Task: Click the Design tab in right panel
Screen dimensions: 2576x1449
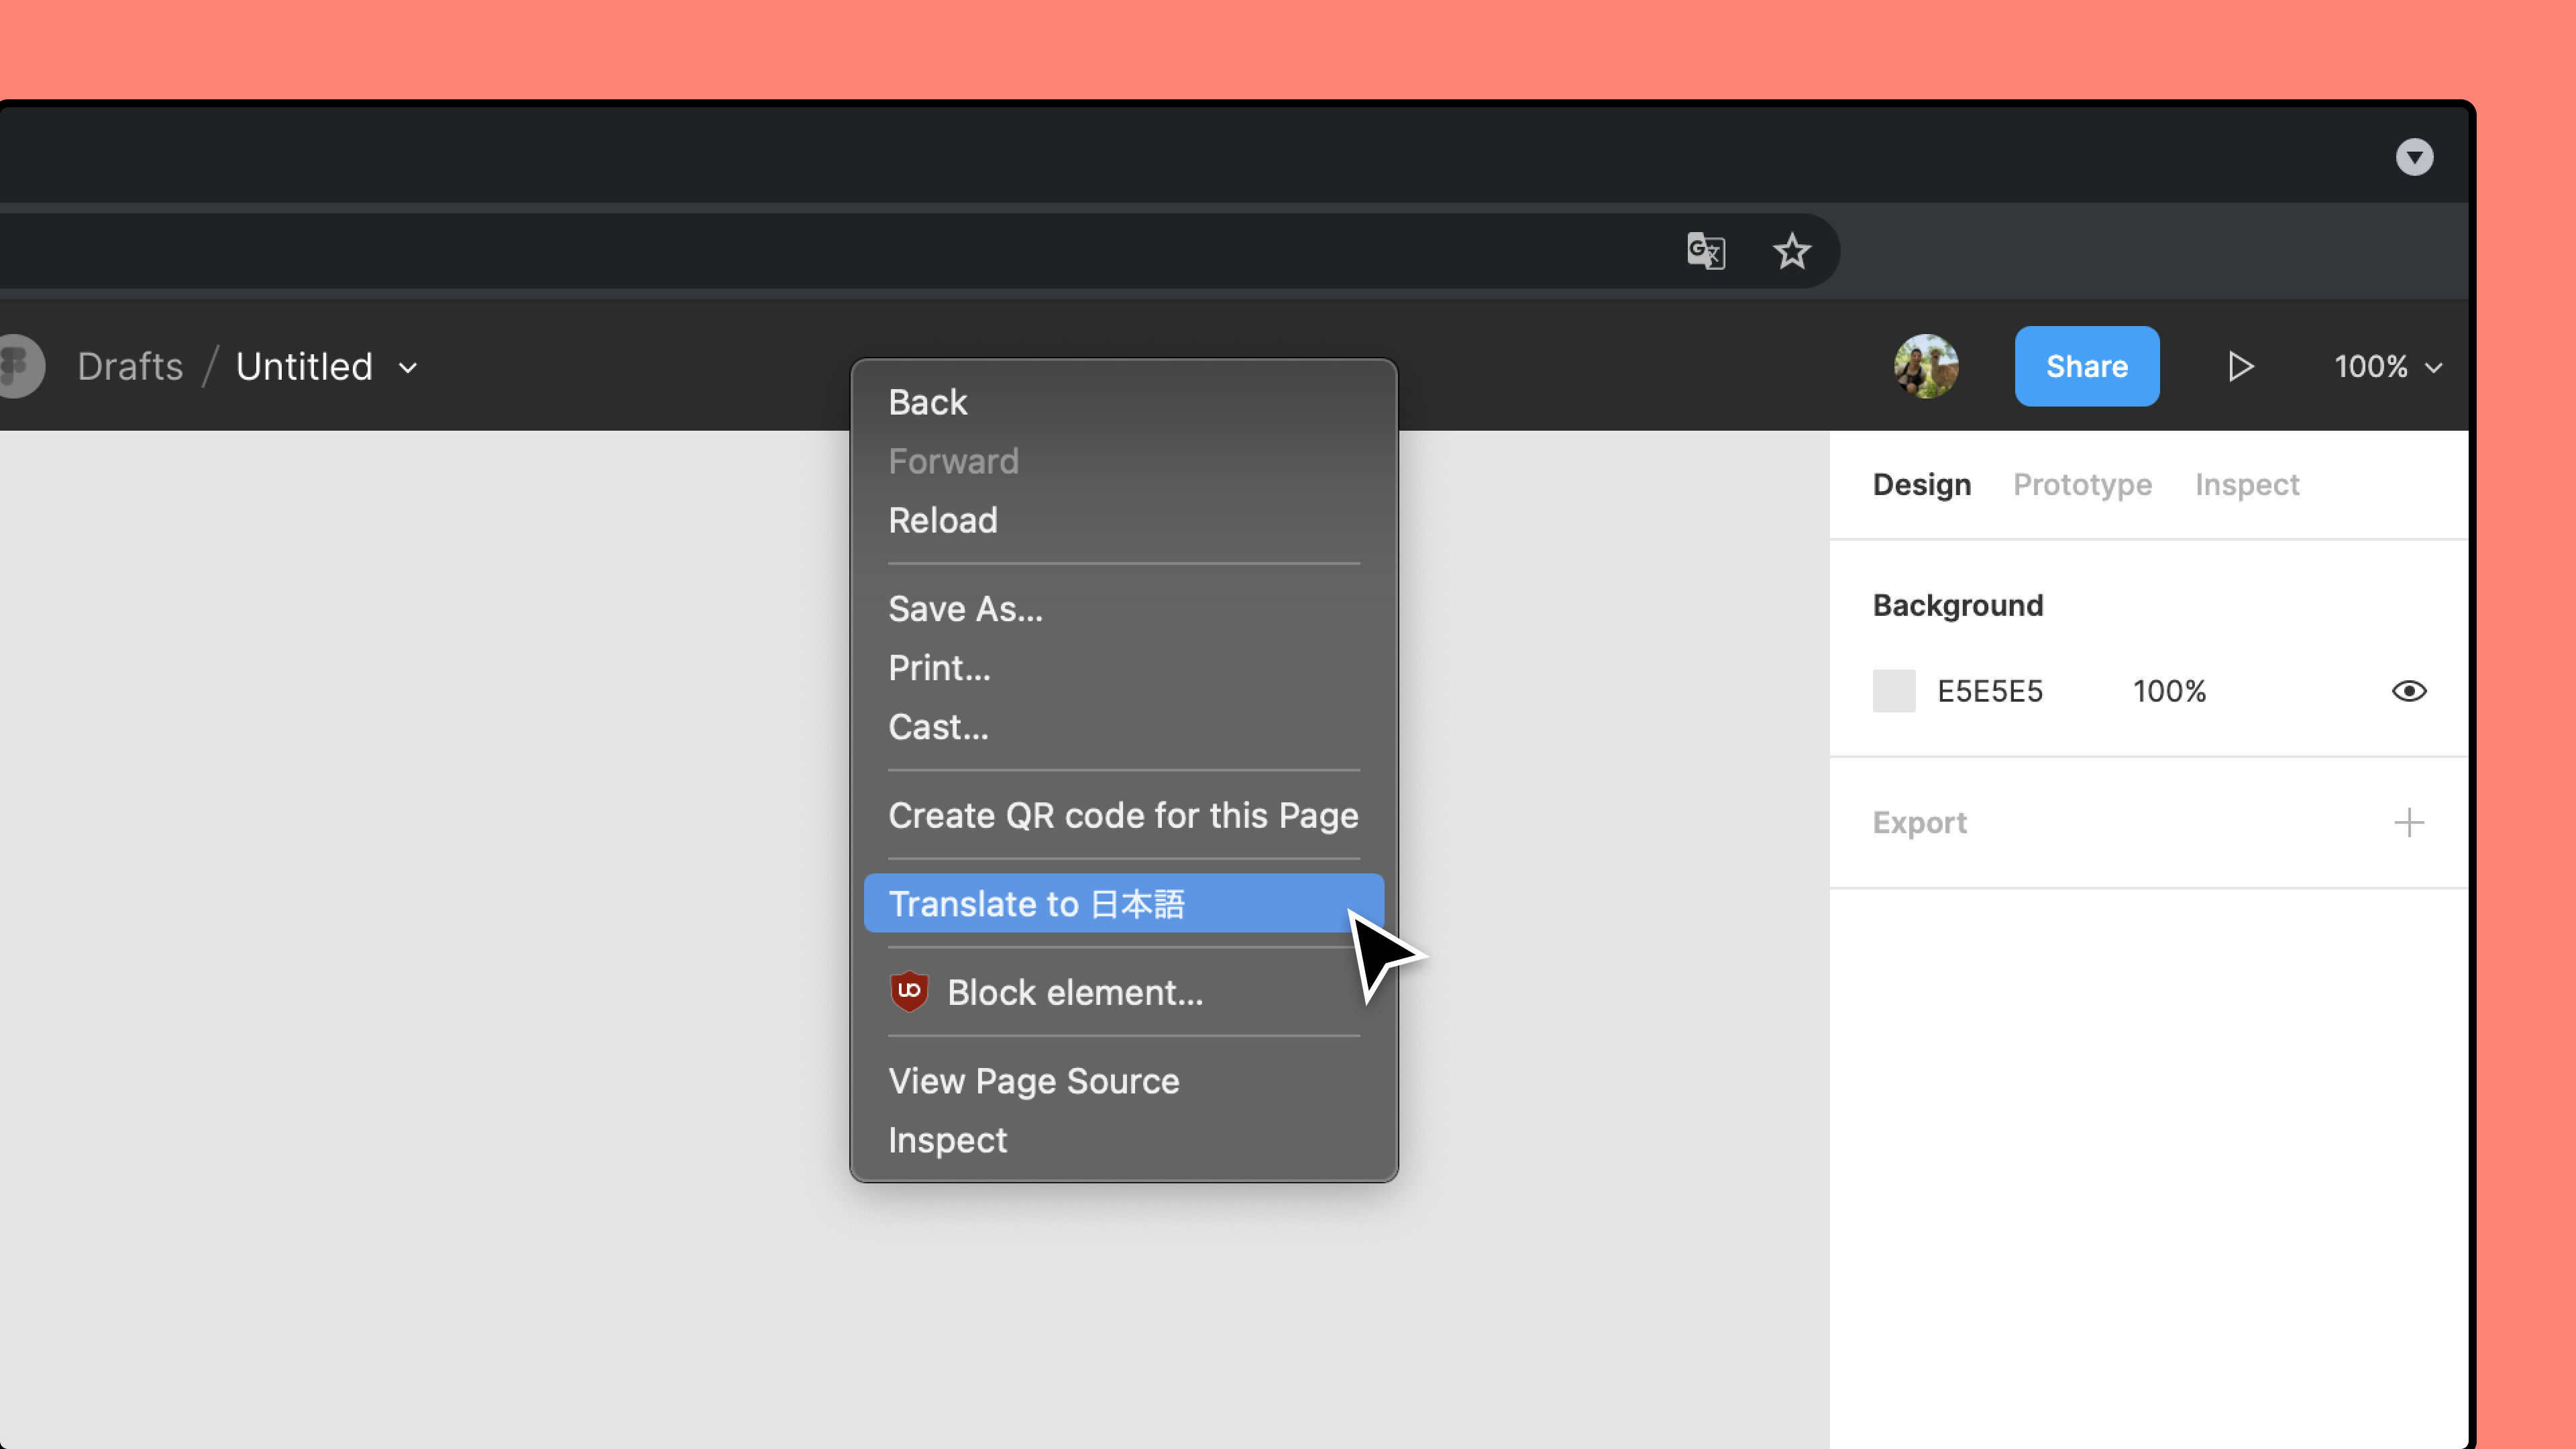Action: tap(1921, 483)
